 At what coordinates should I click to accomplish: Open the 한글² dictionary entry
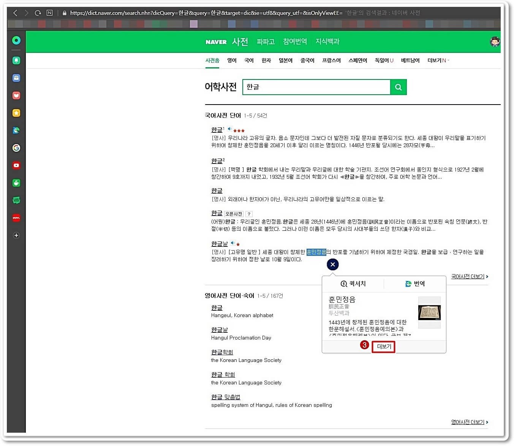pyautogui.click(x=217, y=161)
